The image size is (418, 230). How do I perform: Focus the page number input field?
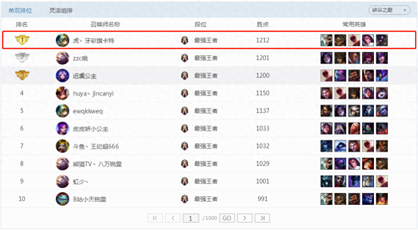coord(191,218)
